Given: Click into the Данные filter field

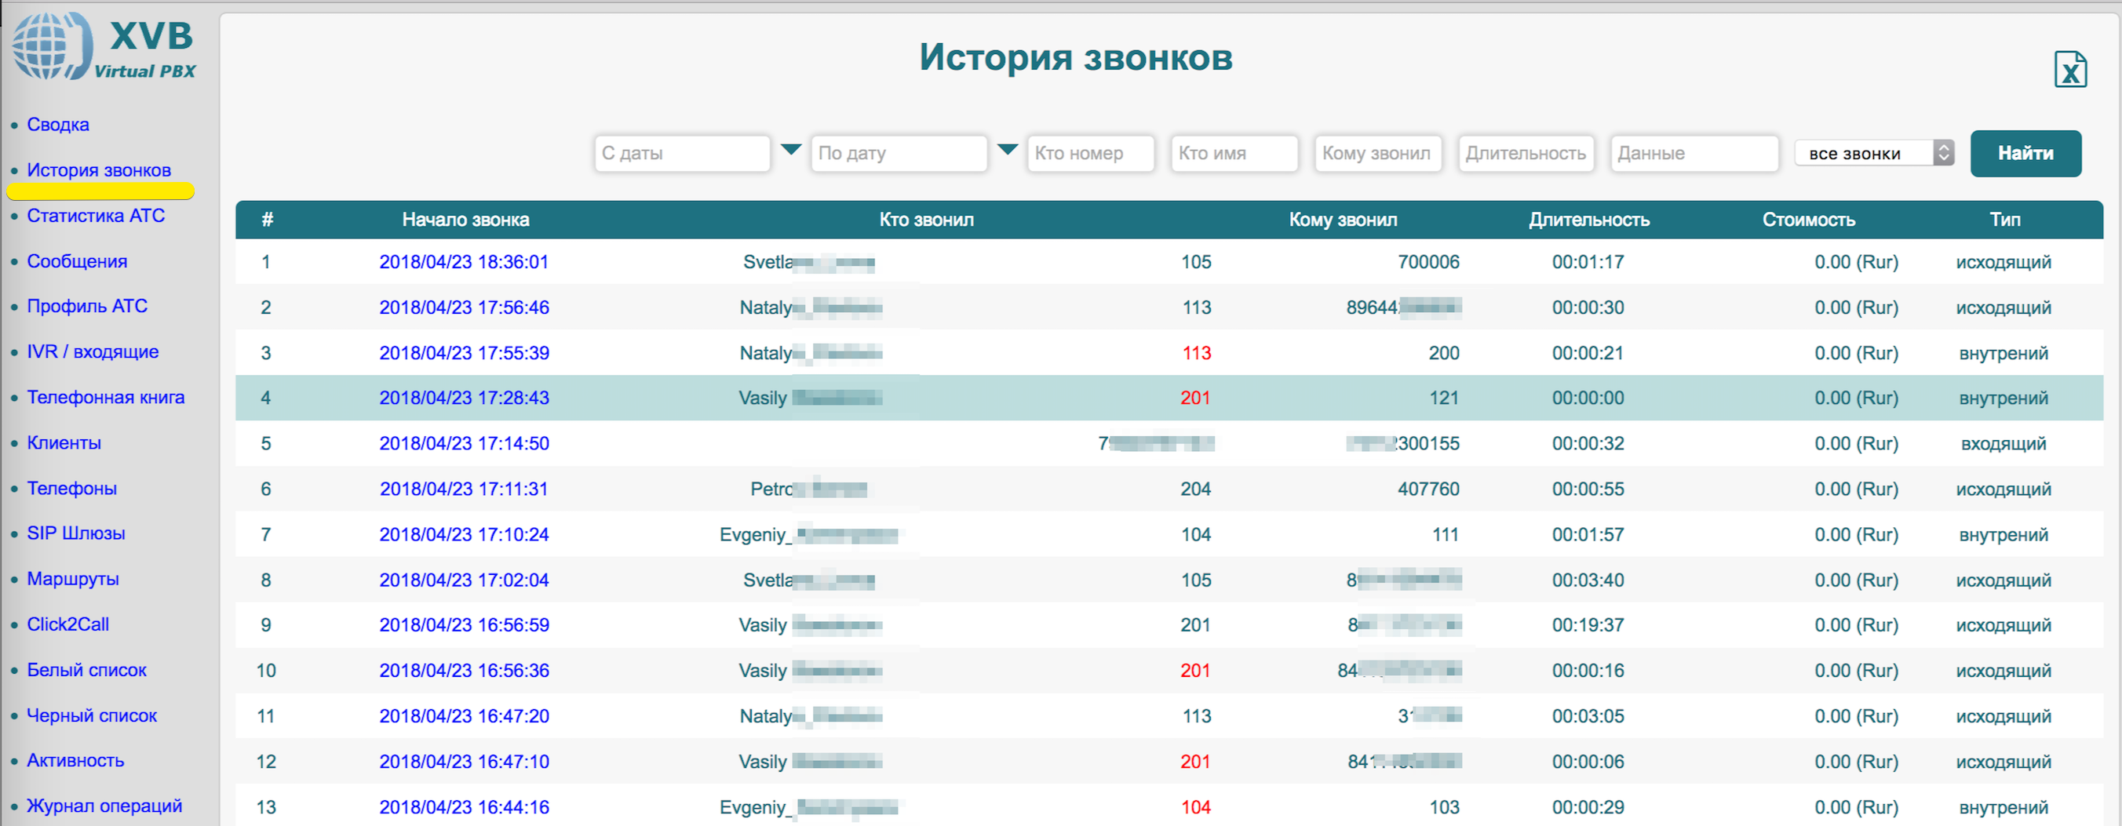Looking at the screenshot, I should pos(1694,153).
